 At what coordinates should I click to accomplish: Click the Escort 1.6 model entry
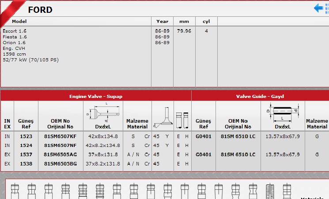(15, 31)
